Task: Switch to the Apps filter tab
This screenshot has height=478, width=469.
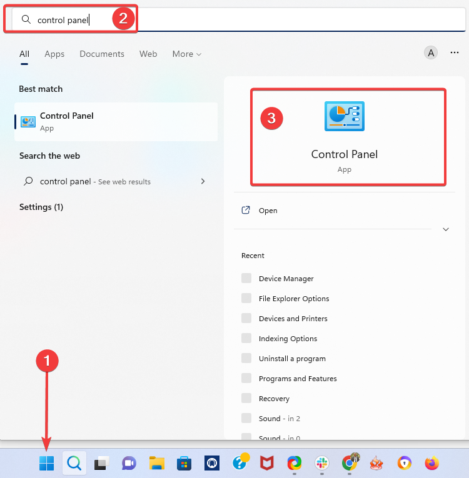Action: (x=54, y=54)
